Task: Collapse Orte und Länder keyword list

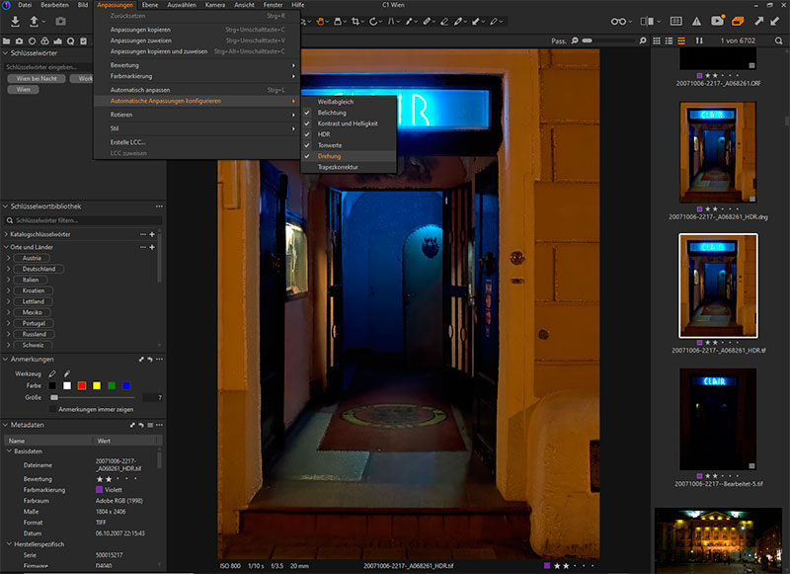Action: pyautogui.click(x=6, y=247)
